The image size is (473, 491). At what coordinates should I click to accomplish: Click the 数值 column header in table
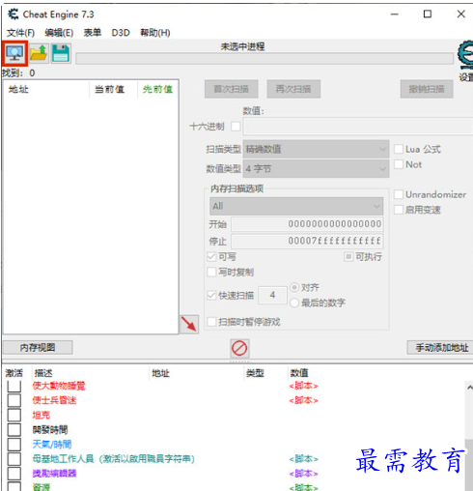299,373
